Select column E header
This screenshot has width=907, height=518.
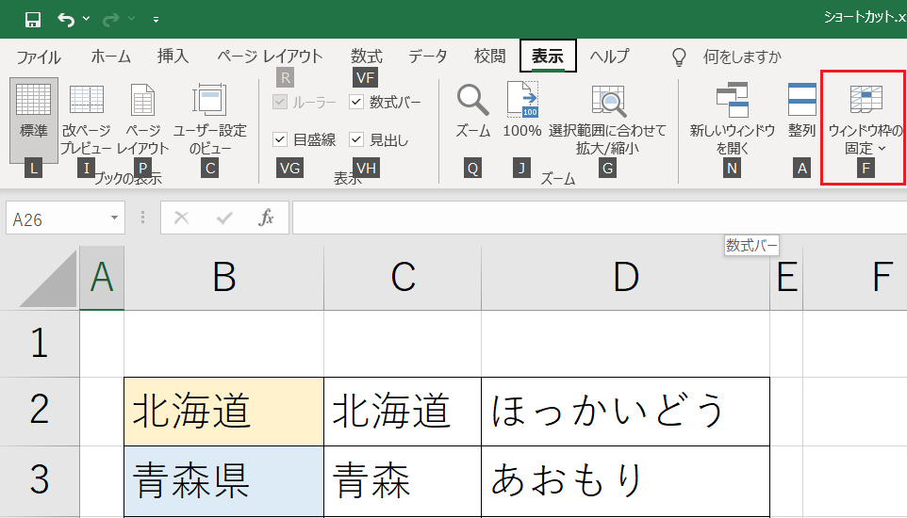tap(786, 278)
